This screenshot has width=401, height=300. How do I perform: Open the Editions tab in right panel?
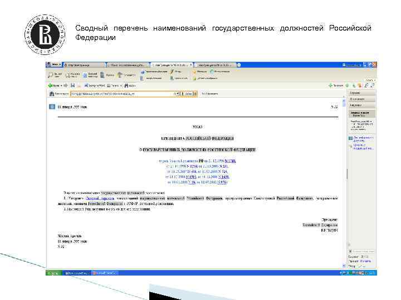361,105
